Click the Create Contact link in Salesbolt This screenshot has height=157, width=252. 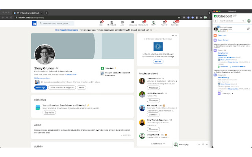(x=223, y=40)
